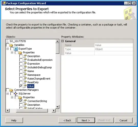Check the SQLServer checkbox
This screenshot has width=138, height=127.
(x=12, y=94)
